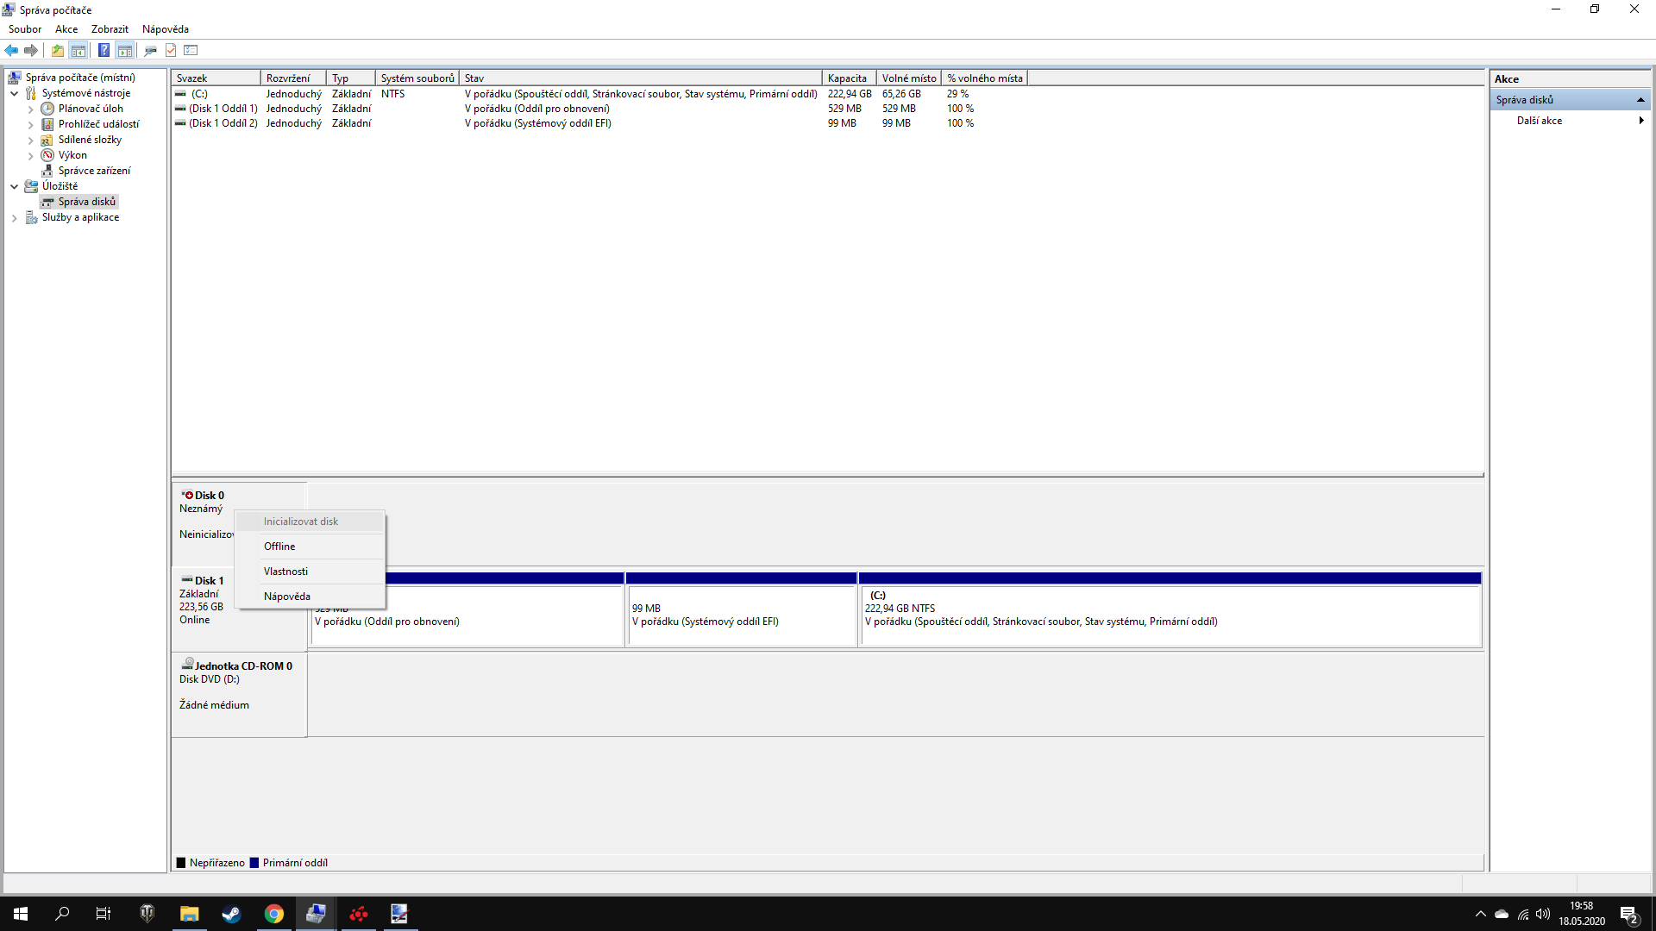Image resolution: width=1656 pixels, height=931 pixels.
Task: Toggle Show/Hide Console Tree toolbar button
Action: click(78, 50)
